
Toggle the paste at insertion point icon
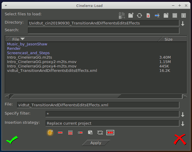coord(90,133)
